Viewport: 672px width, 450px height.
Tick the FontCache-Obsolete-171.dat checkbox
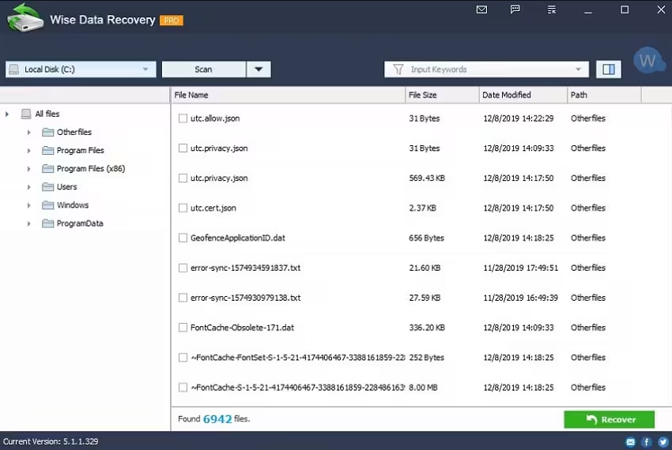(x=183, y=328)
